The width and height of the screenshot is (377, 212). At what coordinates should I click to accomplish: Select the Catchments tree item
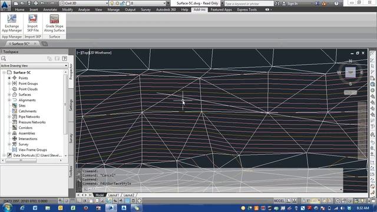click(x=28, y=111)
